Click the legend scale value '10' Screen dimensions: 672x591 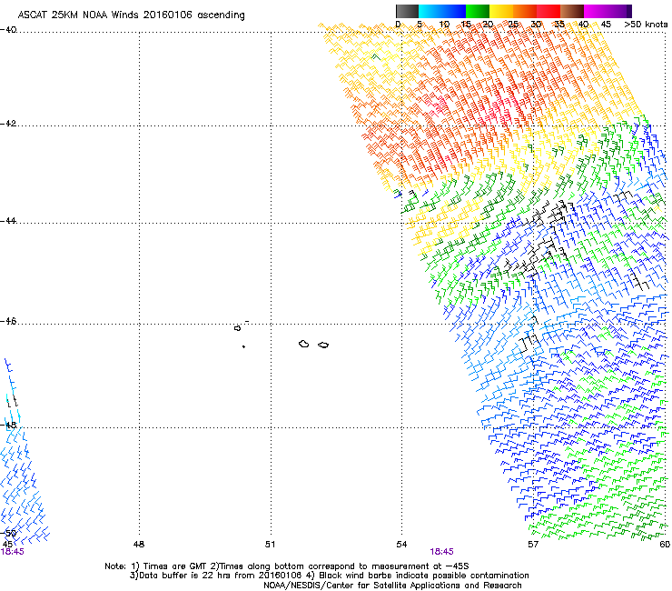click(444, 25)
